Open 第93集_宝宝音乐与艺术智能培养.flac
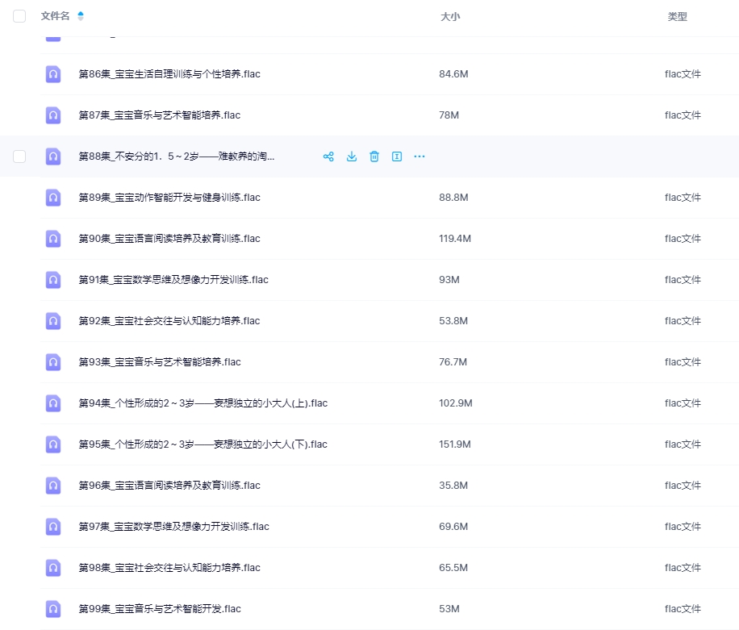Screen dimensions: 739x630 159,362
